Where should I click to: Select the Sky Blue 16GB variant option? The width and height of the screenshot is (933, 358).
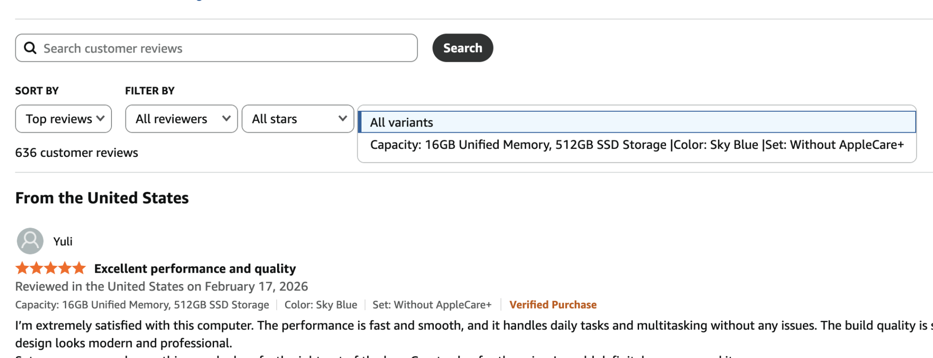click(x=636, y=145)
